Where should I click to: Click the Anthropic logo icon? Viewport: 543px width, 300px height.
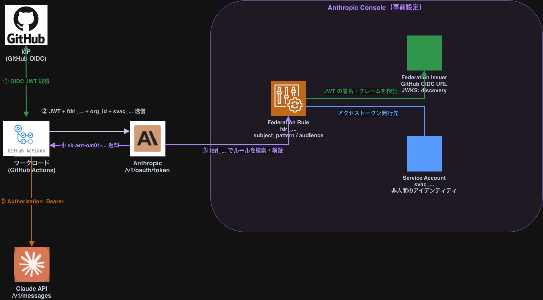tap(147, 138)
